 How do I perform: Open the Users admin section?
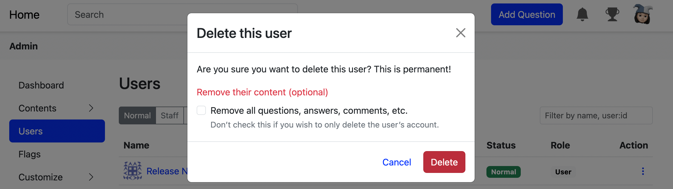click(x=30, y=131)
